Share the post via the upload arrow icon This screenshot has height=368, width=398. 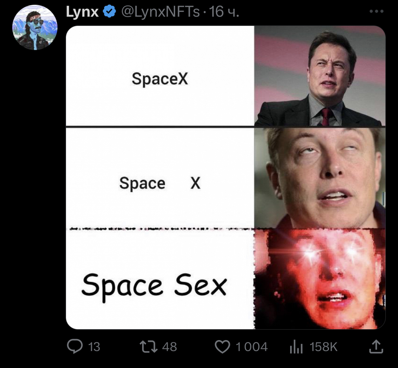(x=376, y=347)
